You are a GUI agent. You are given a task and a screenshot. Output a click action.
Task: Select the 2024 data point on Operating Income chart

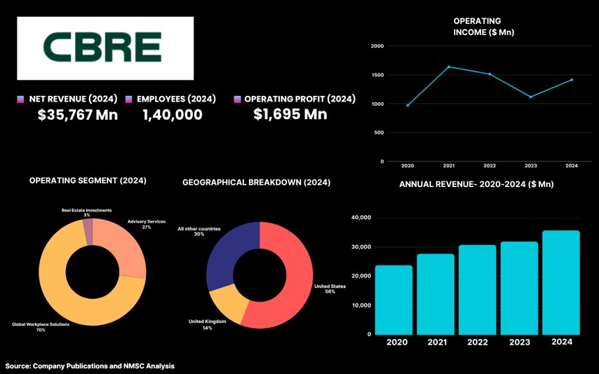[x=572, y=80]
